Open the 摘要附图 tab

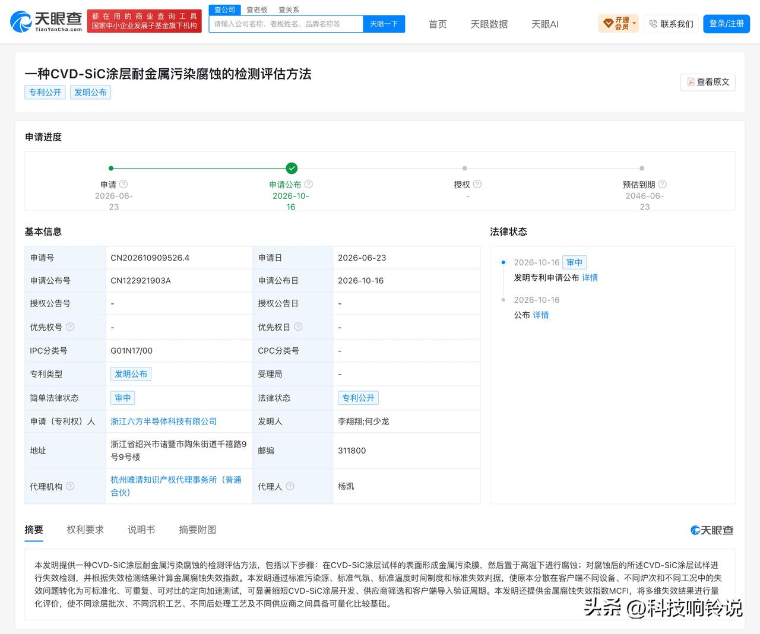coord(198,530)
